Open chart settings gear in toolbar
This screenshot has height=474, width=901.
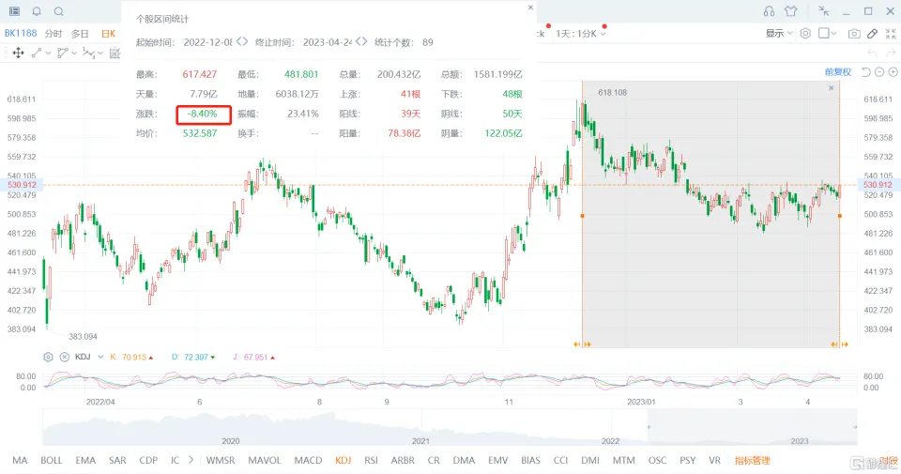(x=805, y=33)
